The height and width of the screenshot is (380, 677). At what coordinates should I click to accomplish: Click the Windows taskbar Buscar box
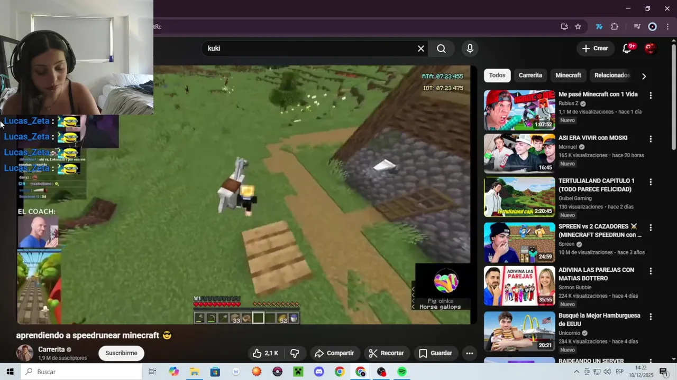click(81, 372)
